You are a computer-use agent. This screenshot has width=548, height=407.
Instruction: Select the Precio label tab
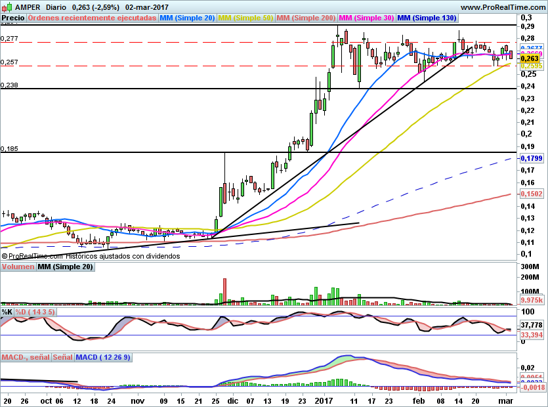(x=13, y=18)
